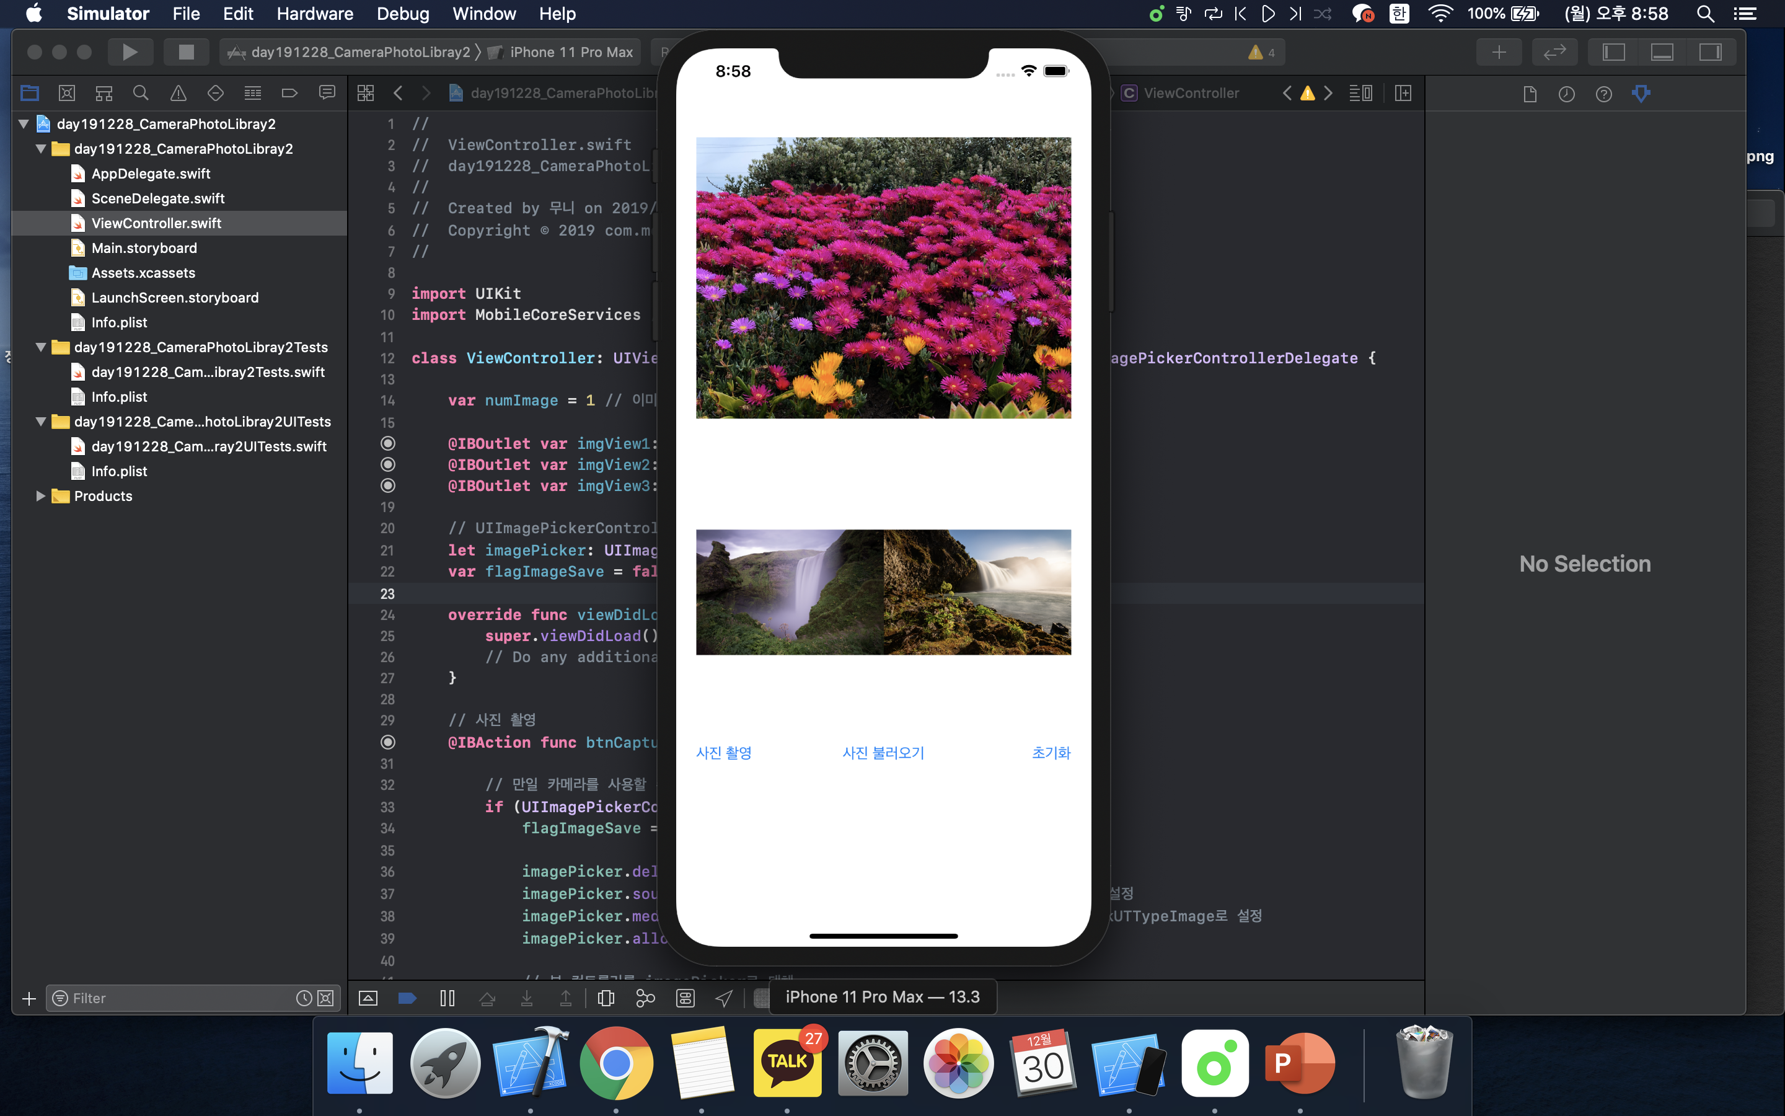Open the Source Control navigator
The image size is (1785, 1116).
pyautogui.click(x=66, y=93)
